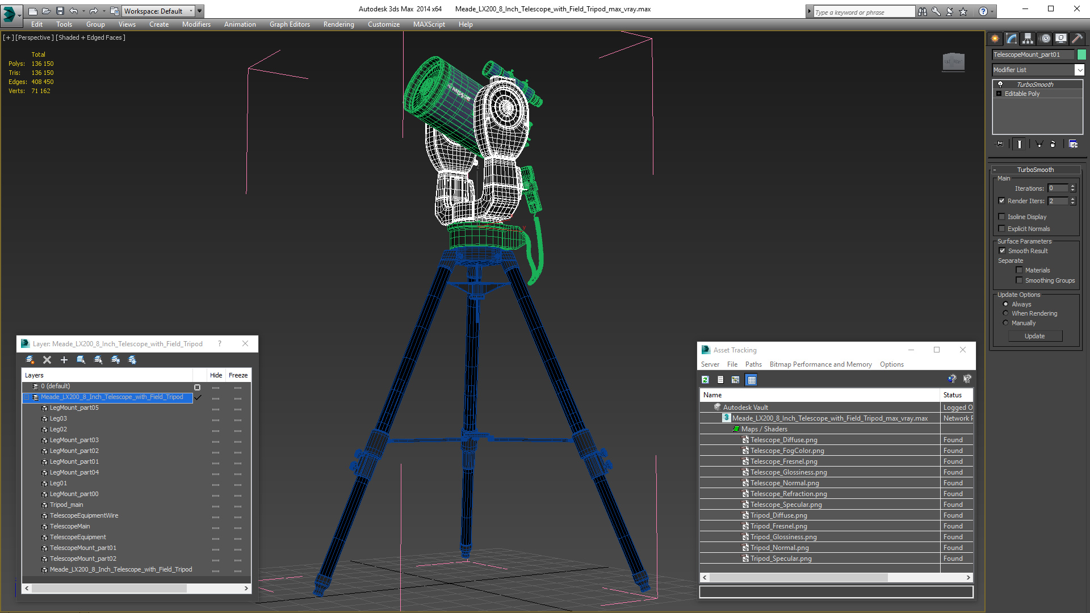This screenshot has height=613, width=1090.
Task: Open the Rendering menu
Action: coord(338,24)
